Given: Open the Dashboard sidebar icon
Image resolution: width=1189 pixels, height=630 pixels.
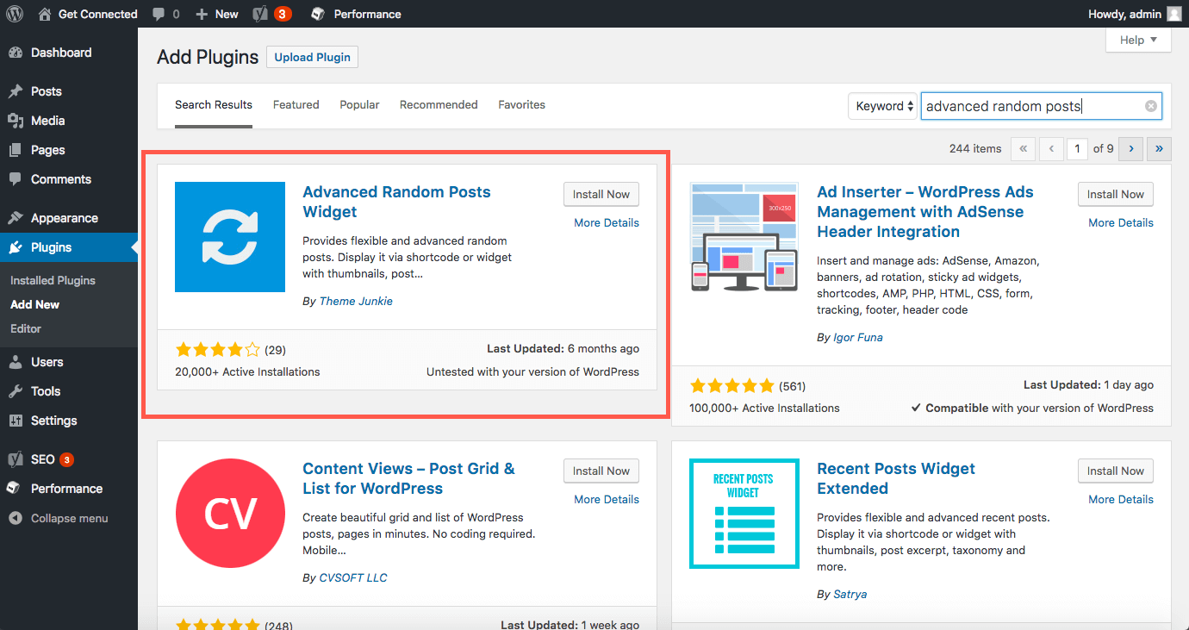Looking at the screenshot, I should 16,53.
